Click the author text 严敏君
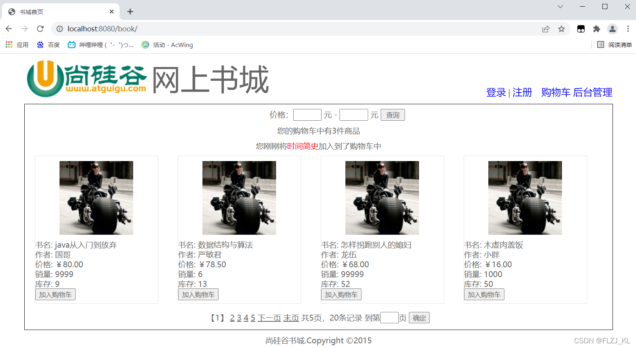 pos(210,255)
